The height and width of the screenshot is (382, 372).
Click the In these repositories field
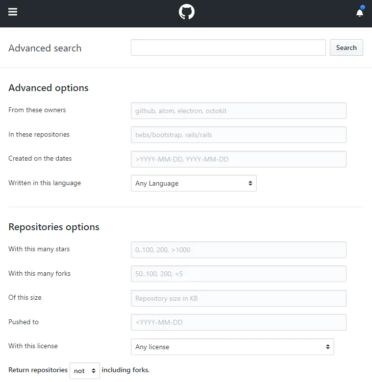coord(238,135)
